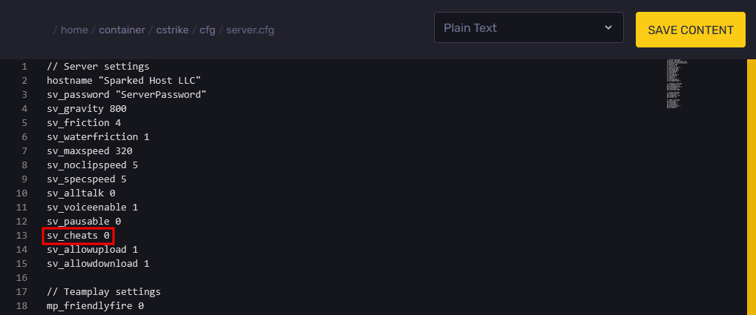Navigate to cstrike breadcrumb folder

point(172,30)
